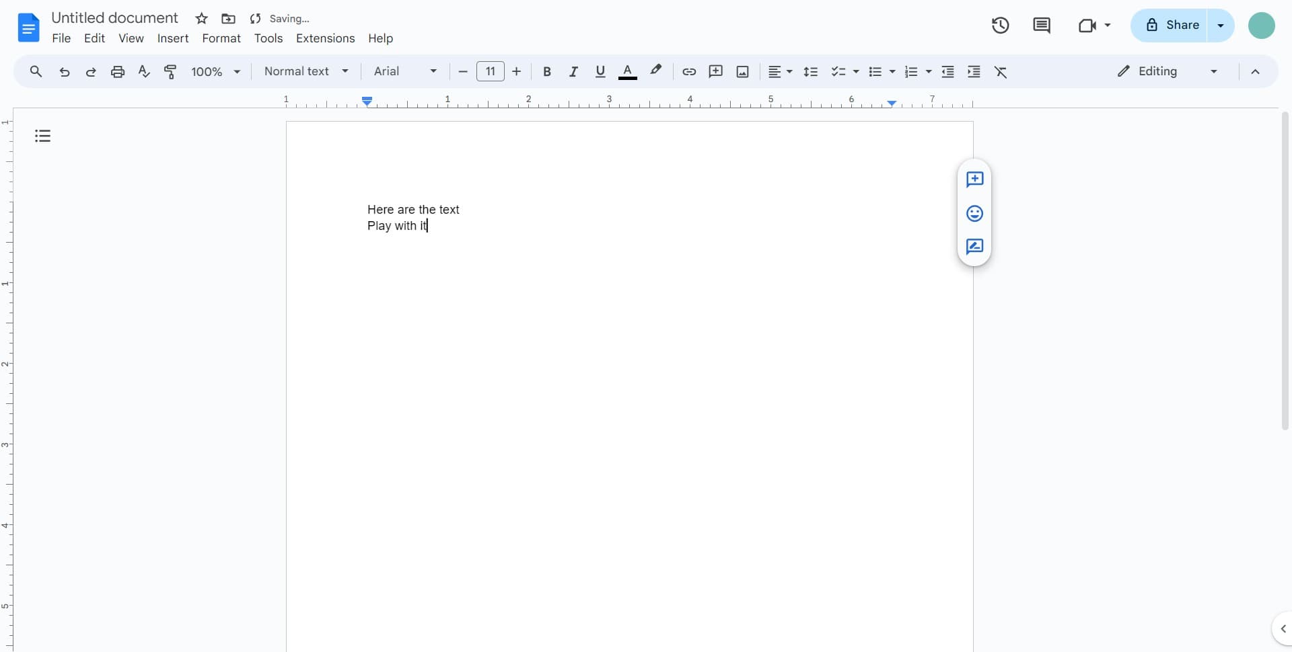Open the Insert menu
1292x652 pixels.
point(173,38)
